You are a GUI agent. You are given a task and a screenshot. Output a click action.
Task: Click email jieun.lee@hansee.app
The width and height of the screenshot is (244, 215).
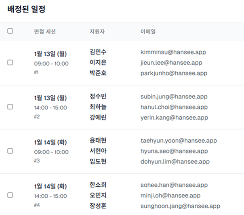pyautogui.click(x=171, y=63)
